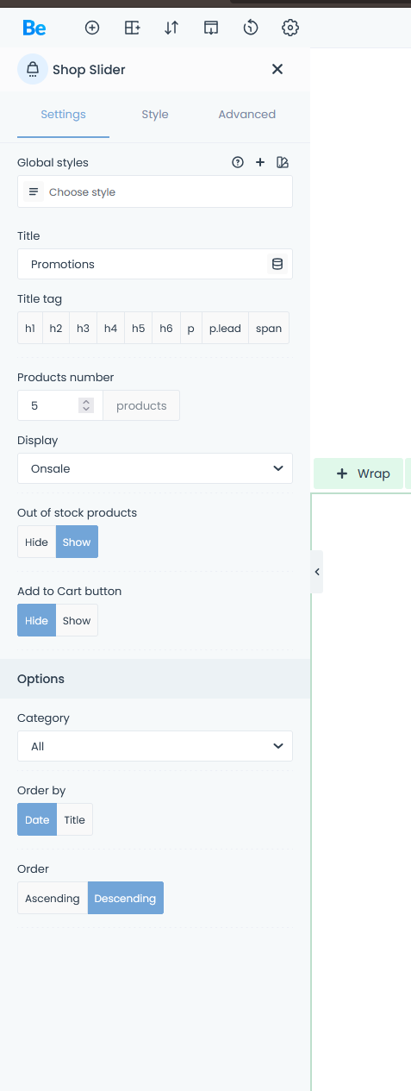Select the h3 title tag button
Viewport: 411px width, 1091px height.
[83, 329]
